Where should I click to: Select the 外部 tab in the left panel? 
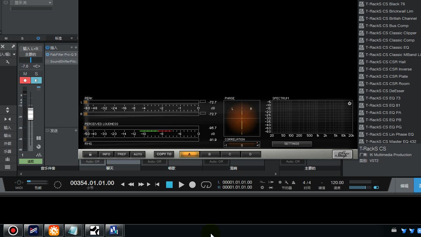point(8,144)
